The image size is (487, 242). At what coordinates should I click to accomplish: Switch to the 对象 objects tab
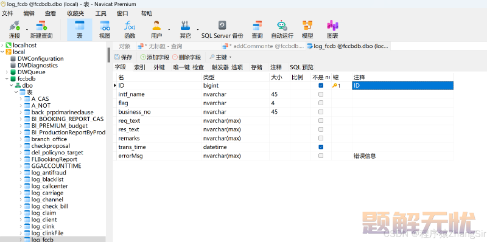tap(125, 46)
